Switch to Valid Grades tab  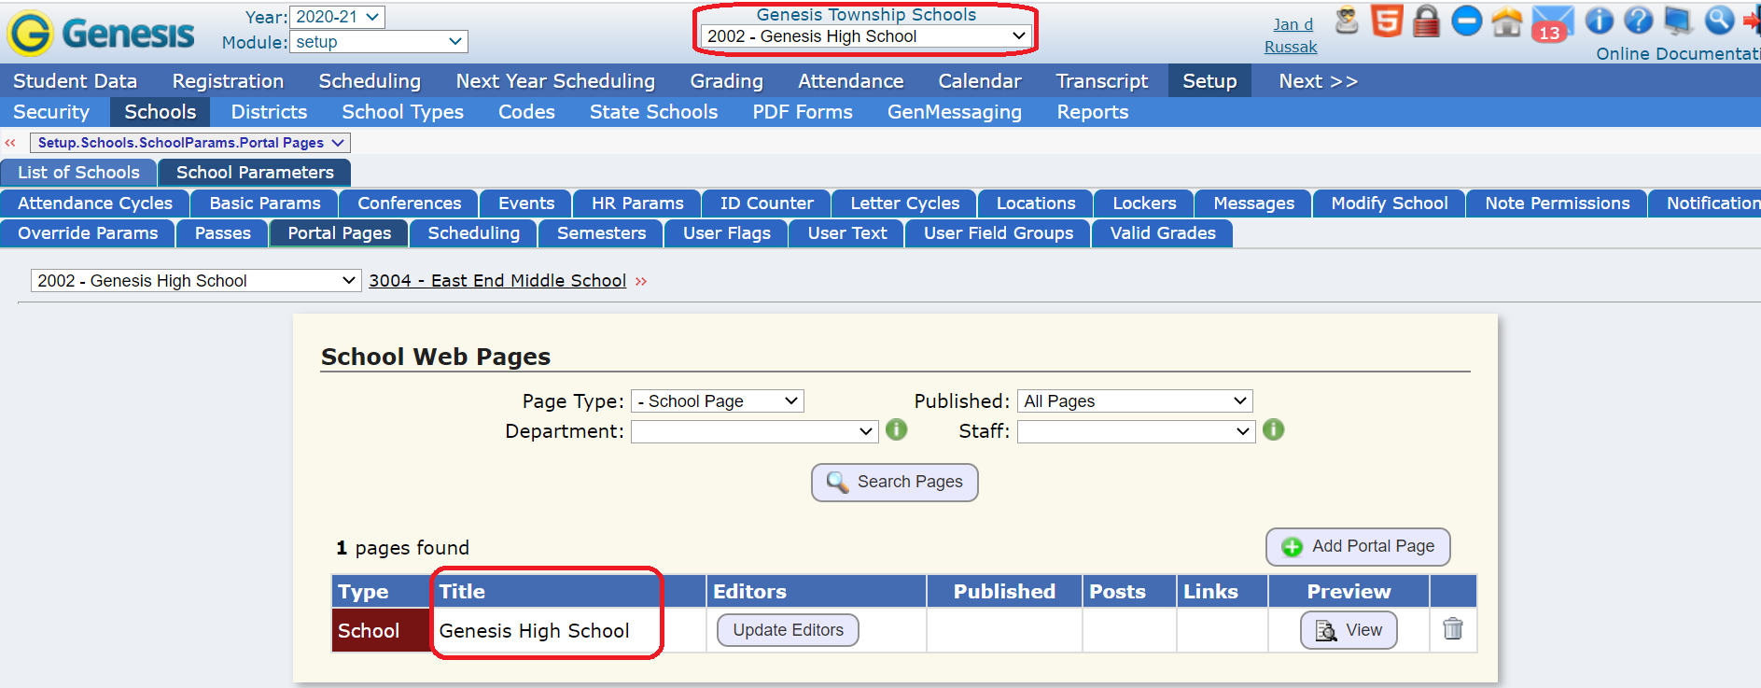1162,233
